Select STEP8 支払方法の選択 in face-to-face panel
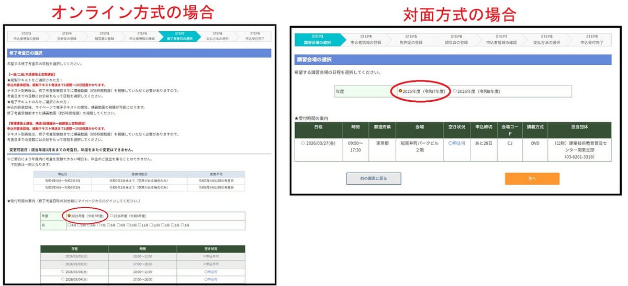This screenshot has height=286, width=628. (546, 39)
